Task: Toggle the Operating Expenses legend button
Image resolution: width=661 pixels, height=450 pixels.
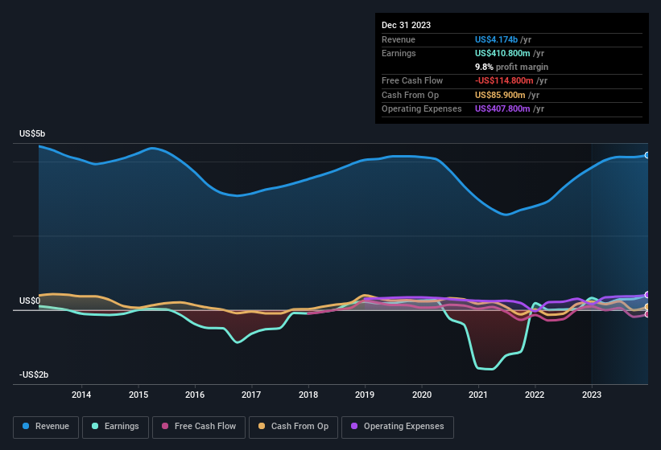Action: [398, 427]
